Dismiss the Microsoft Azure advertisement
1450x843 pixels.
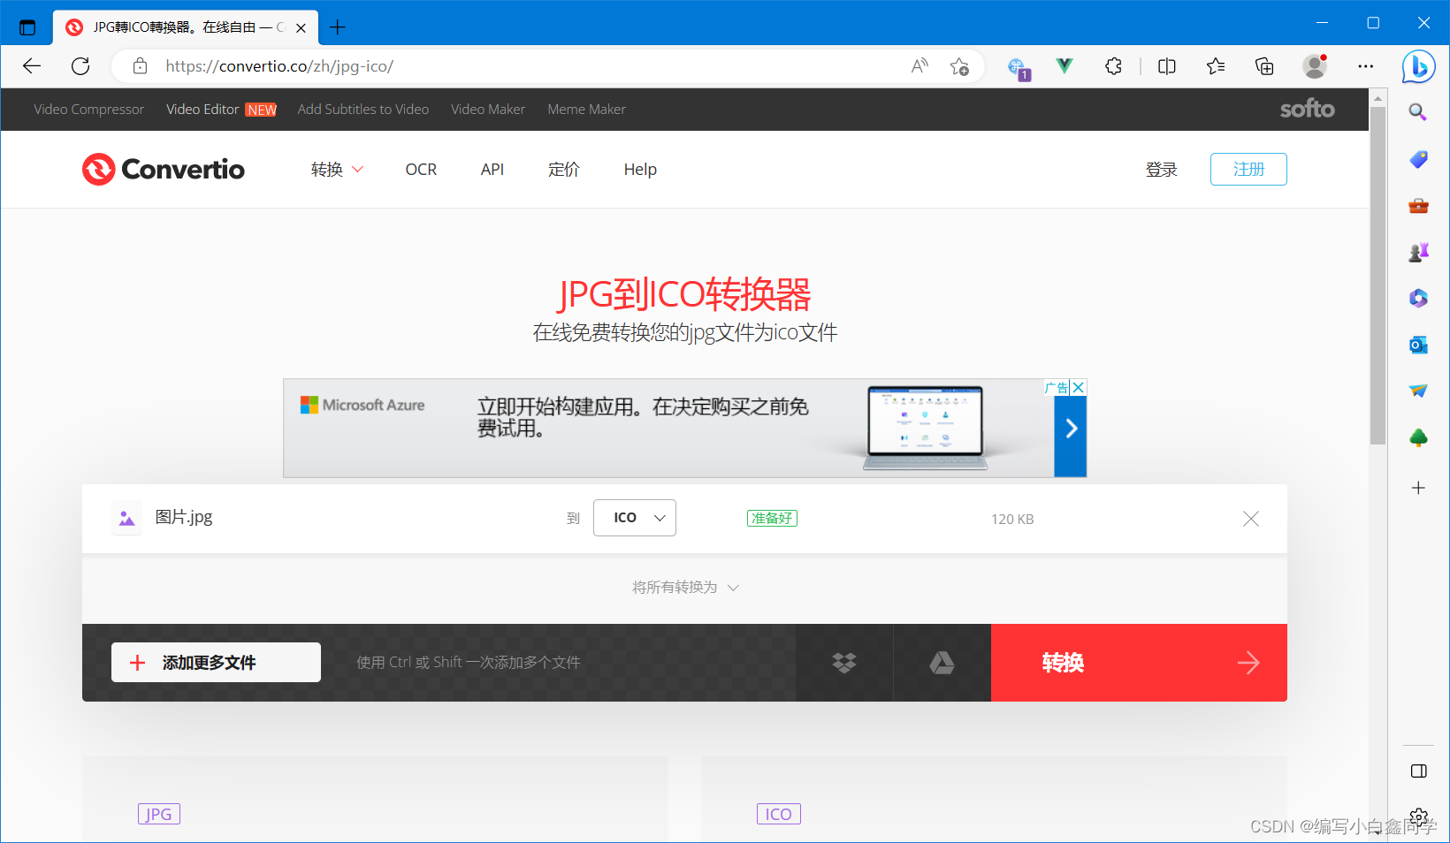(1078, 387)
